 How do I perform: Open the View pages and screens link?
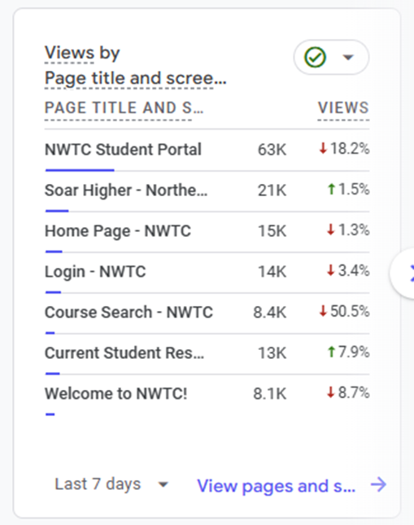276,486
